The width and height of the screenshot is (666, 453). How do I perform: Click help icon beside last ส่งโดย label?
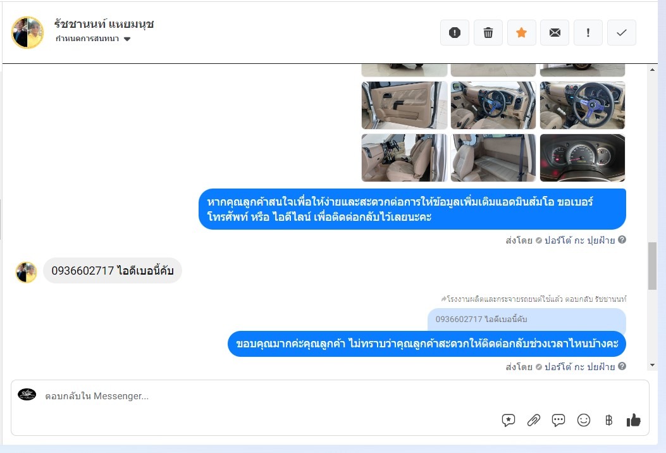[x=622, y=366]
